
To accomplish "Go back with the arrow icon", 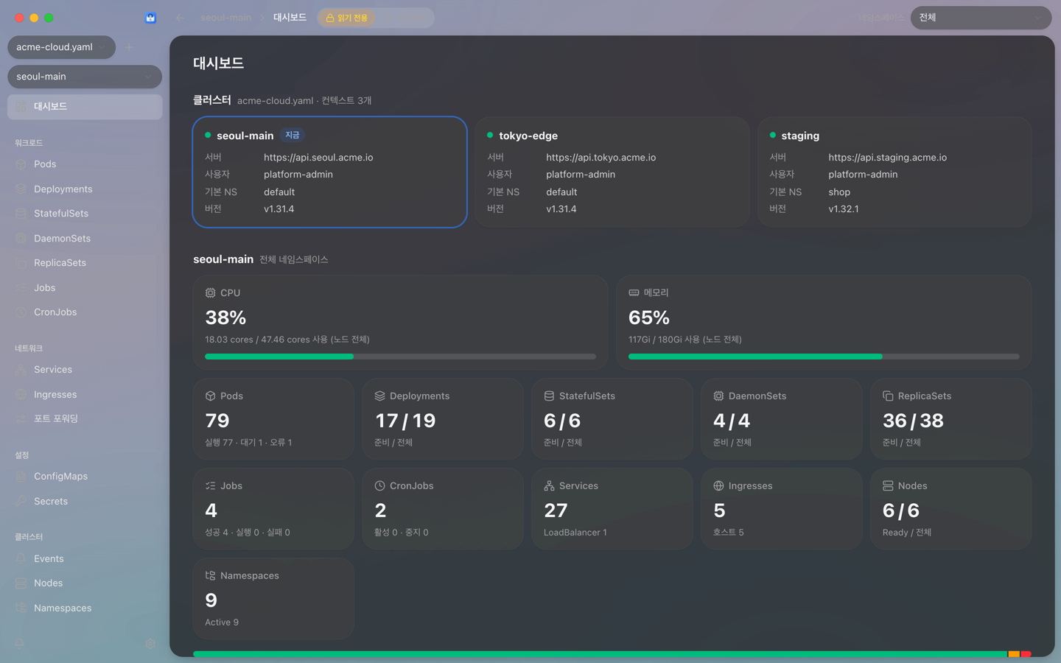I will click(x=180, y=18).
